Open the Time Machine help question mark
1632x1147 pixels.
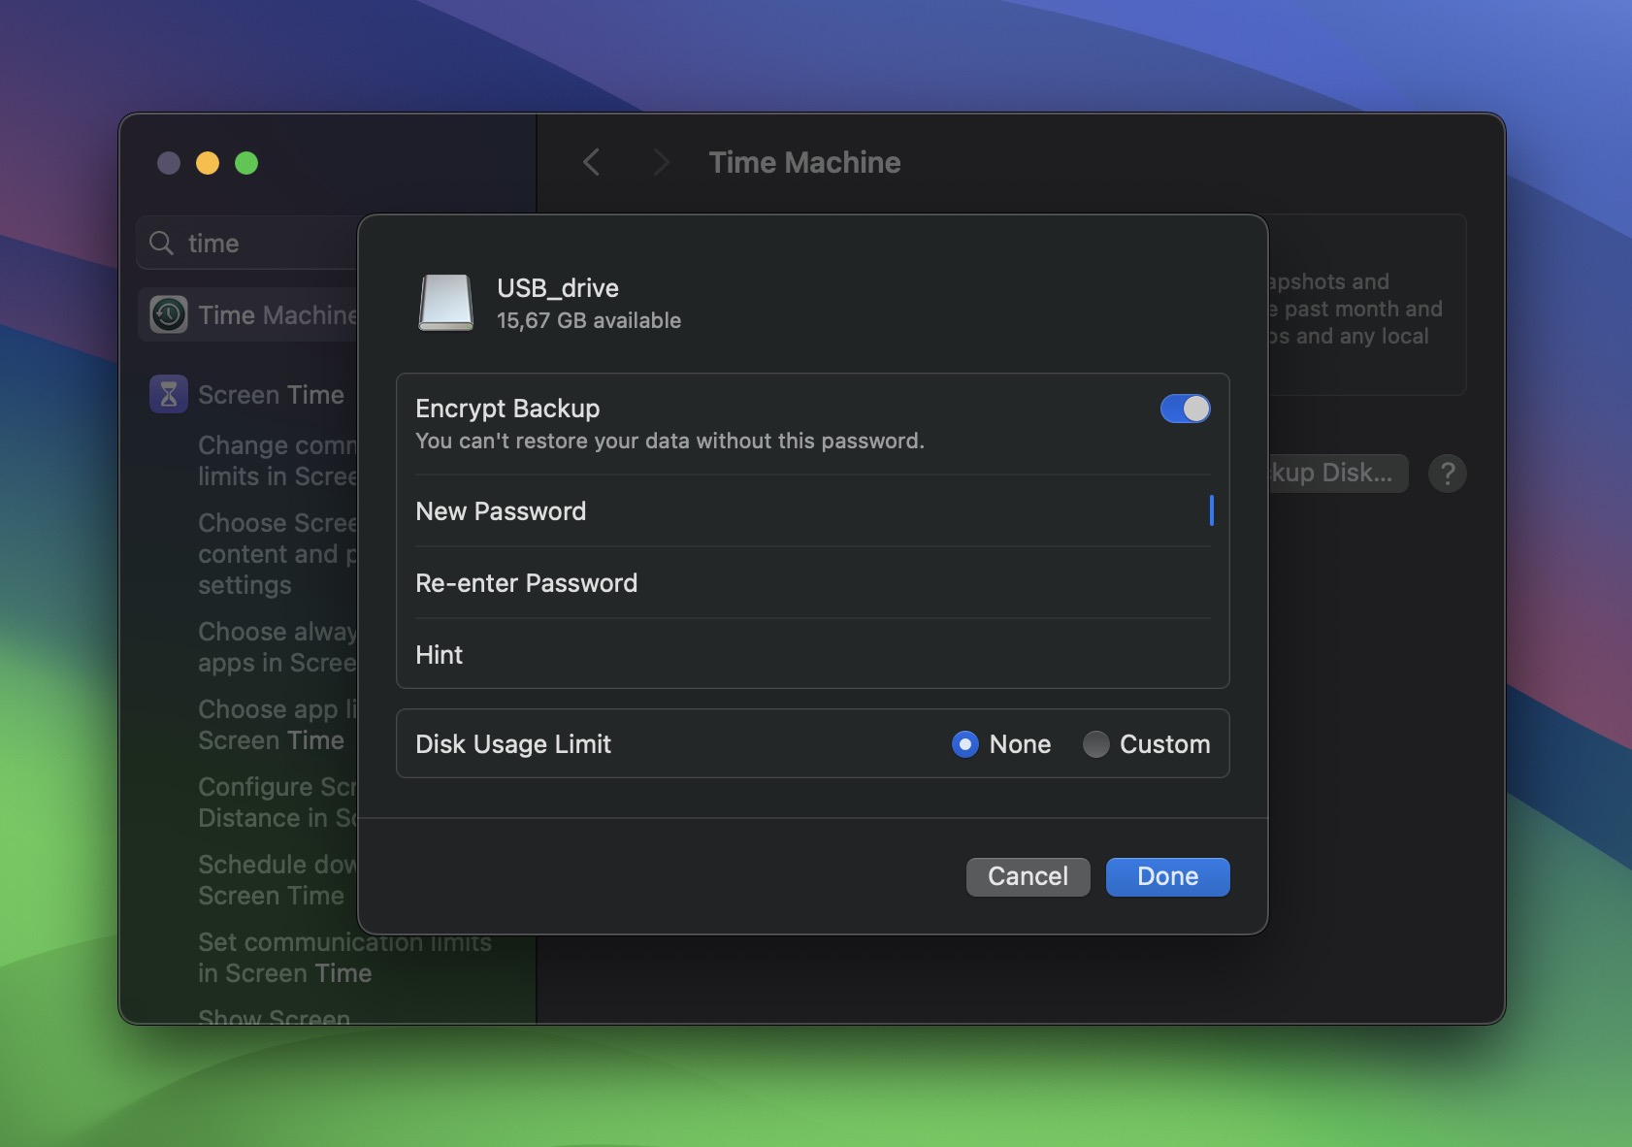(1447, 474)
